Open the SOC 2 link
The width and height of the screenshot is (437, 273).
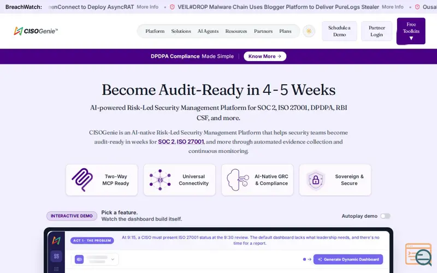(x=166, y=142)
